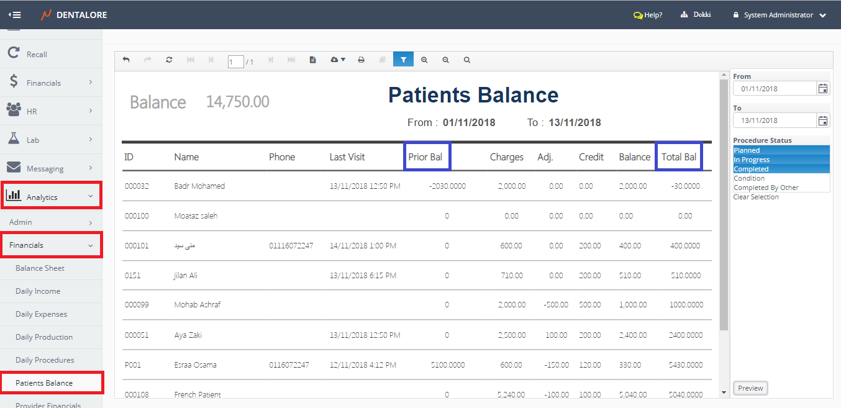Zoom out of the report
The width and height of the screenshot is (841, 408).
point(445,60)
